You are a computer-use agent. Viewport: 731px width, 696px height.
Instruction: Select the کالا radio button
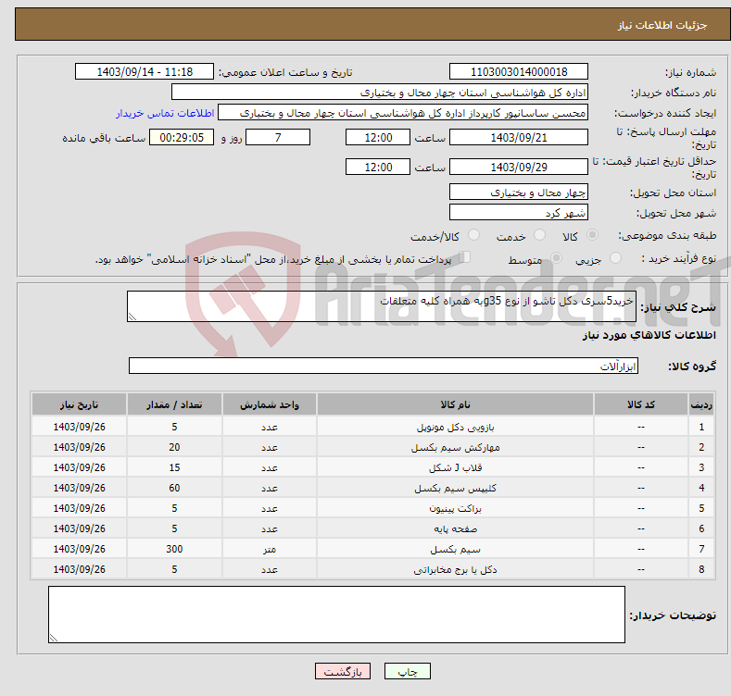click(592, 235)
